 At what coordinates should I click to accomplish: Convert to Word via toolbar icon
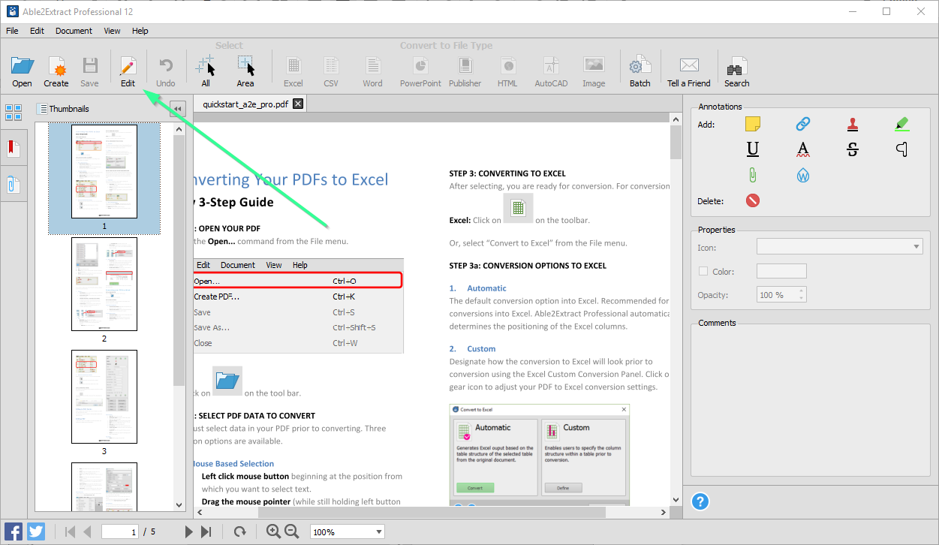point(373,66)
